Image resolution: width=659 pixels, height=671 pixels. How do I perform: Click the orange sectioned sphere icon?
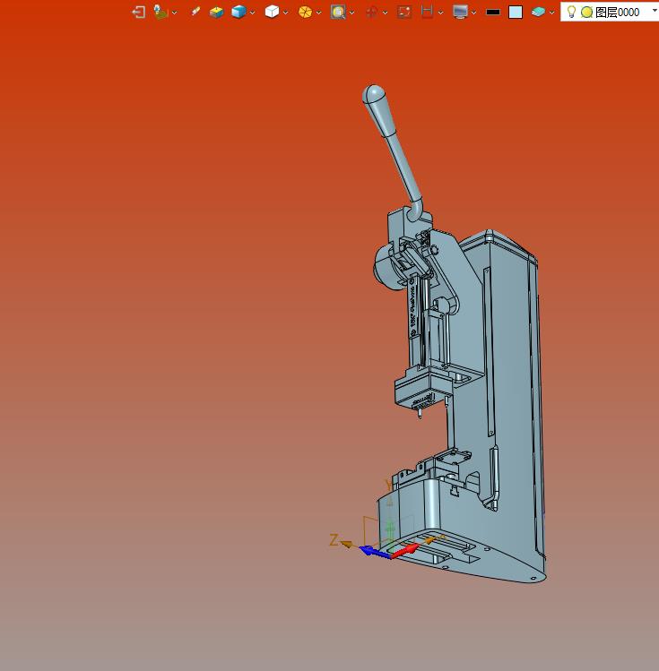[305, 12]
